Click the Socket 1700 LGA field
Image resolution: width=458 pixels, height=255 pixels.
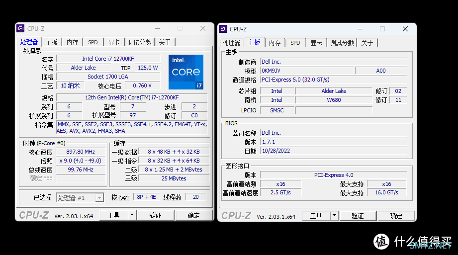[x=108, y=77]
